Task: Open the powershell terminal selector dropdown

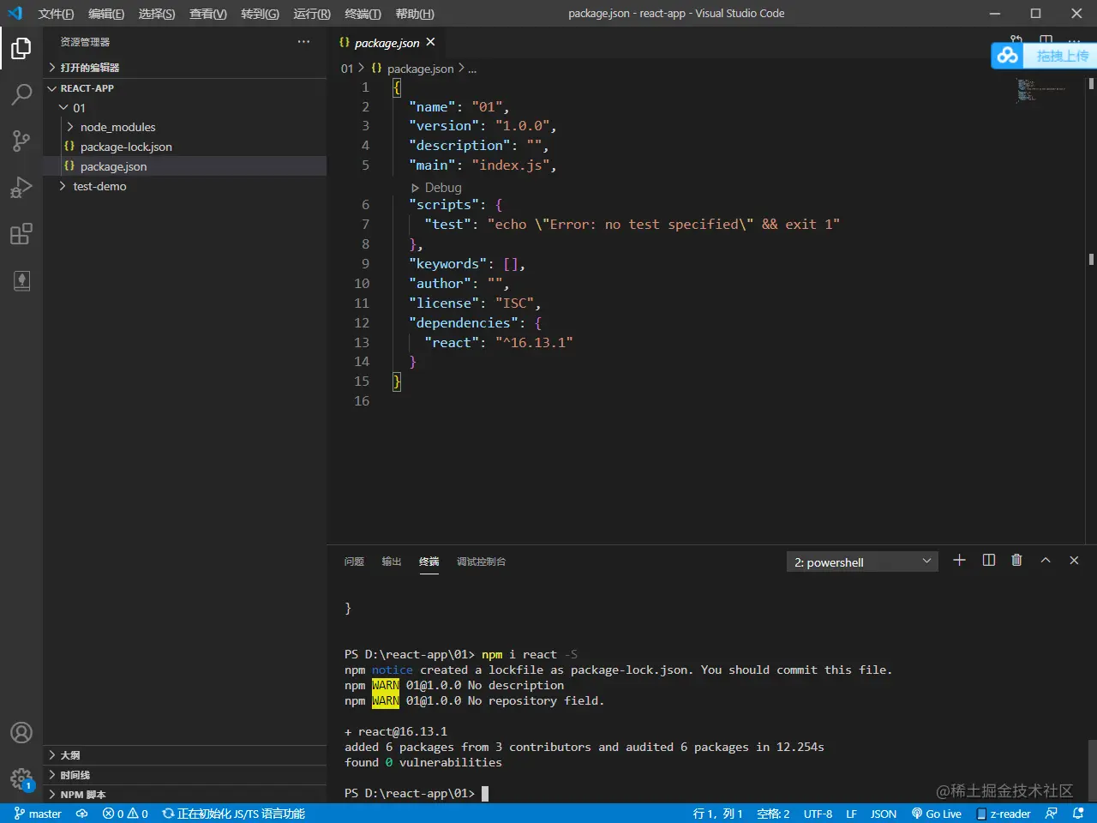Action: pyautogui.click(x=861, y=562)
